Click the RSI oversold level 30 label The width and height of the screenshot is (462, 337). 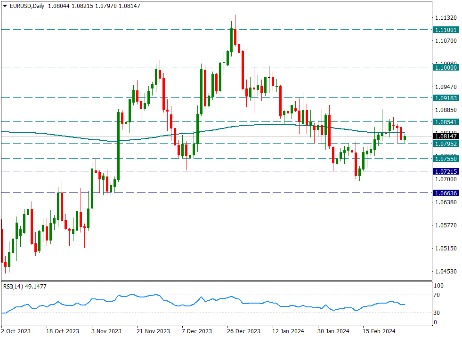coord(437,313)
